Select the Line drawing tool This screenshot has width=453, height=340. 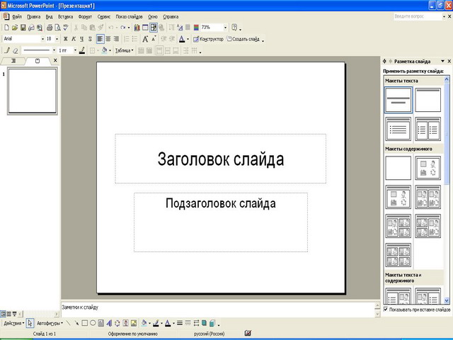pyautogui.click(x=68, y=323)
